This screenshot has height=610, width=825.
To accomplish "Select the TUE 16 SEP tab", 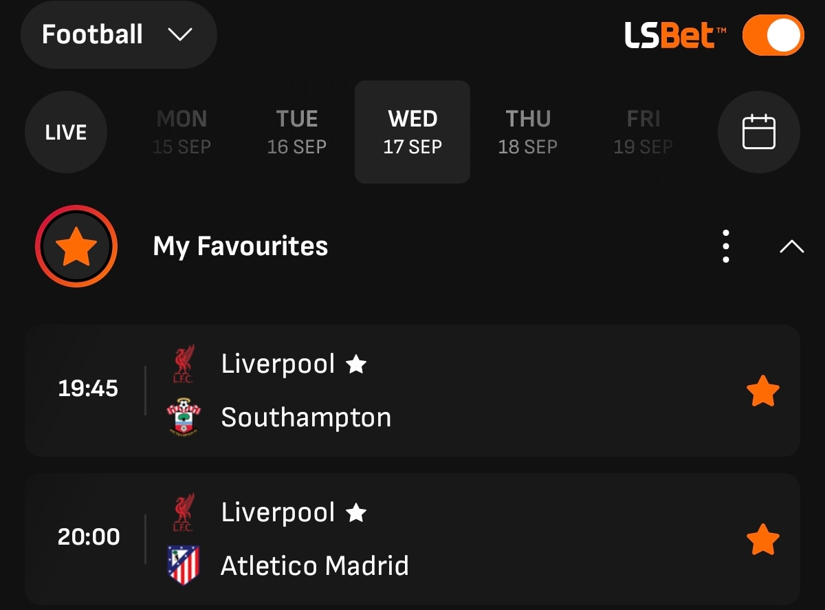I will coord(297,132).
